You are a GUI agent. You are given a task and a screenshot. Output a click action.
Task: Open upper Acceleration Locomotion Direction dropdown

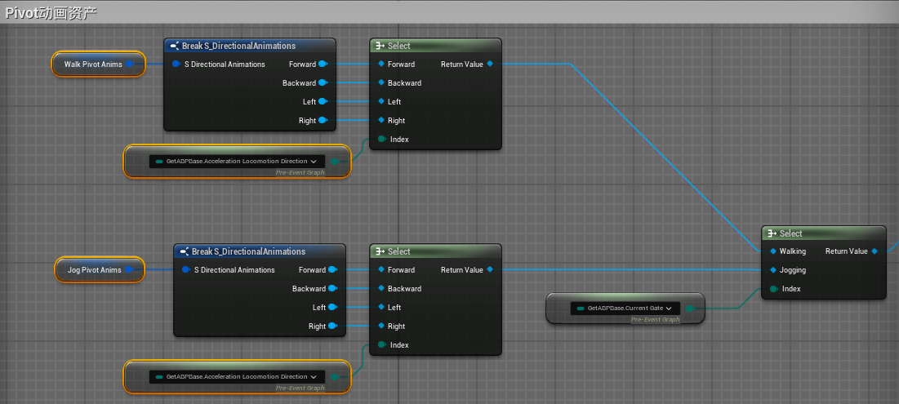click(237, 162)
